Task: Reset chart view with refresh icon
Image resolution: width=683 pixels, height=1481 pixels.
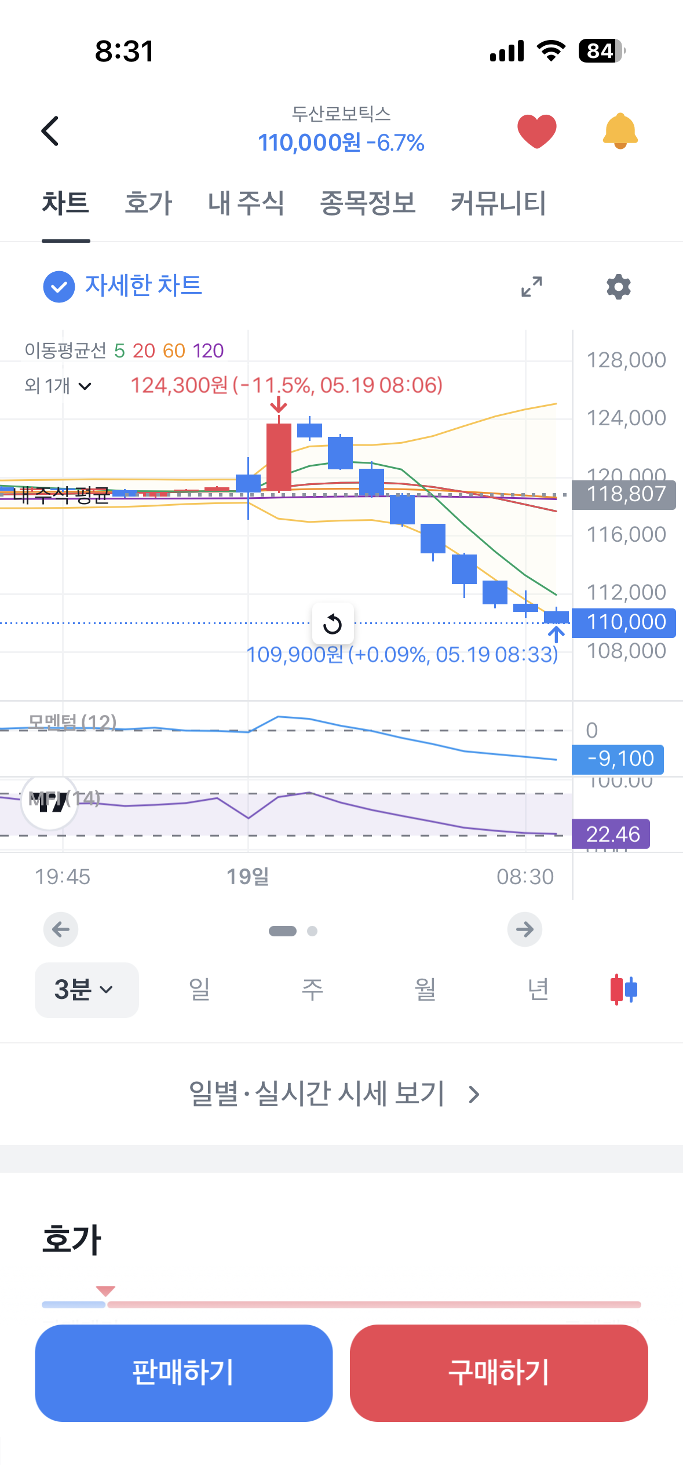Action: click(333, 624)
